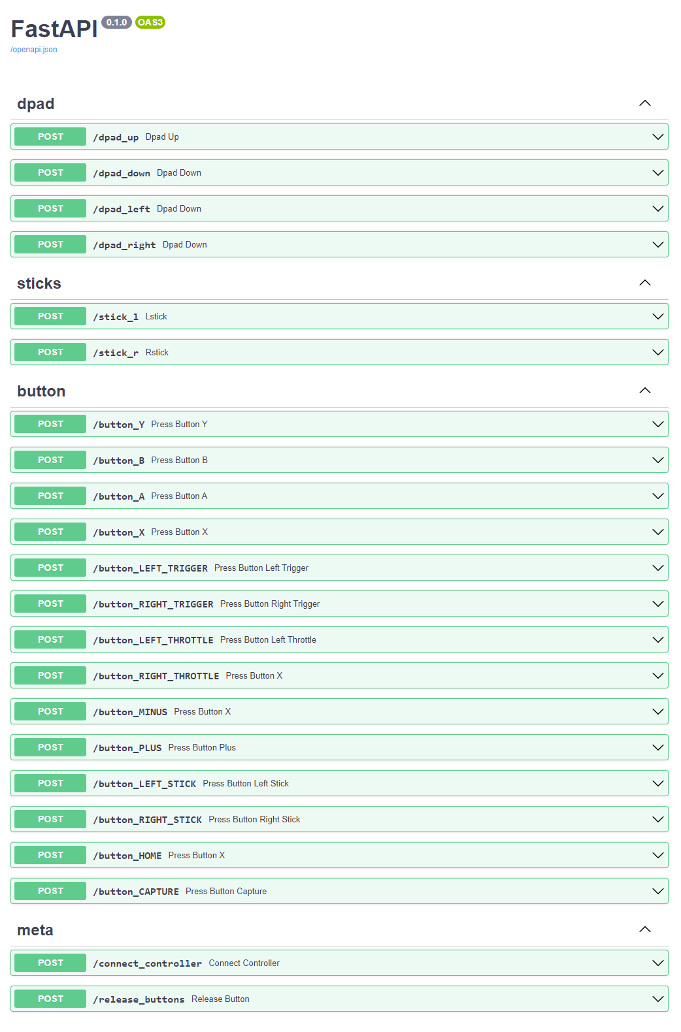Expand the /button_PLUS endpoint arrow
The image size is (681, 1032).
(657, 747)
